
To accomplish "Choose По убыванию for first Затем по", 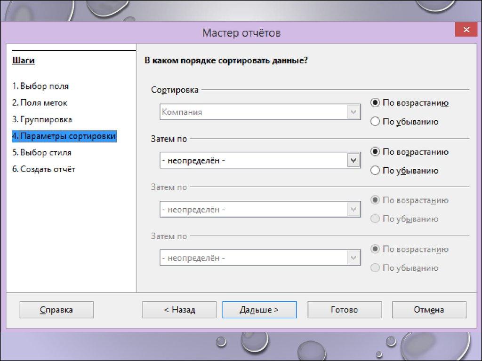I will coord(375,171).
